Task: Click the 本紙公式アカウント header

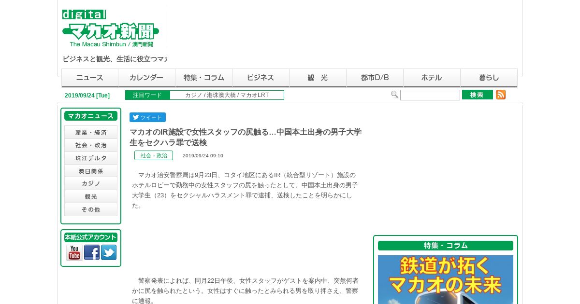Action: (91, 237)
